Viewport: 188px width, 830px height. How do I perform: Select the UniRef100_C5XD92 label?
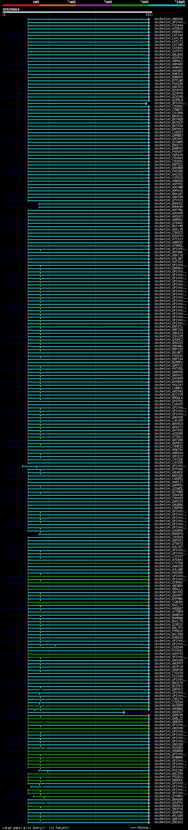coord(169,106)
